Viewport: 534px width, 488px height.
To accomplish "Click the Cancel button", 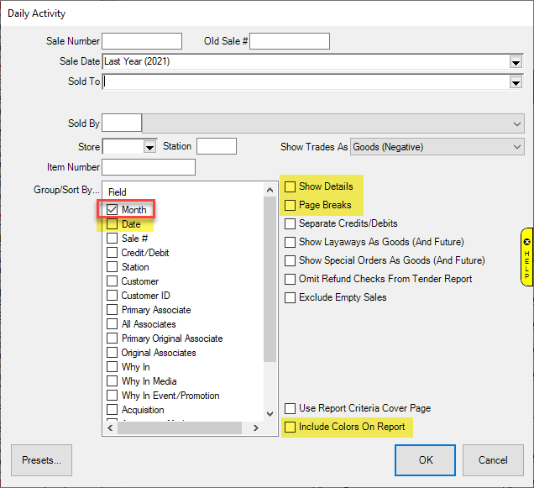I will click(x=493, y=460).
